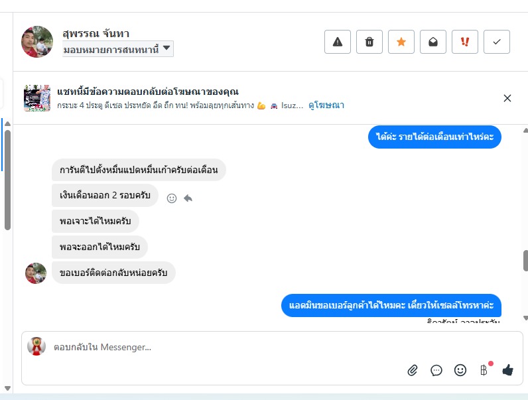528x400 pixels.
Task: Click the ad thumbnail image in banner
Action: [x=37, y=98]
